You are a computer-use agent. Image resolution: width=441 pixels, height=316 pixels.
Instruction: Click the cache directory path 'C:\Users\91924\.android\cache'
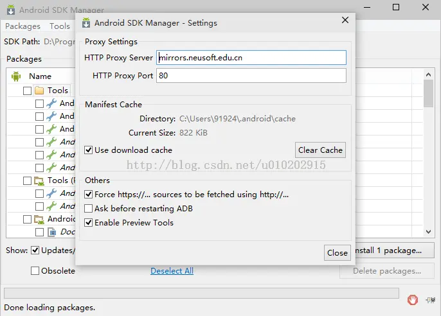click(x=237, y=119)
